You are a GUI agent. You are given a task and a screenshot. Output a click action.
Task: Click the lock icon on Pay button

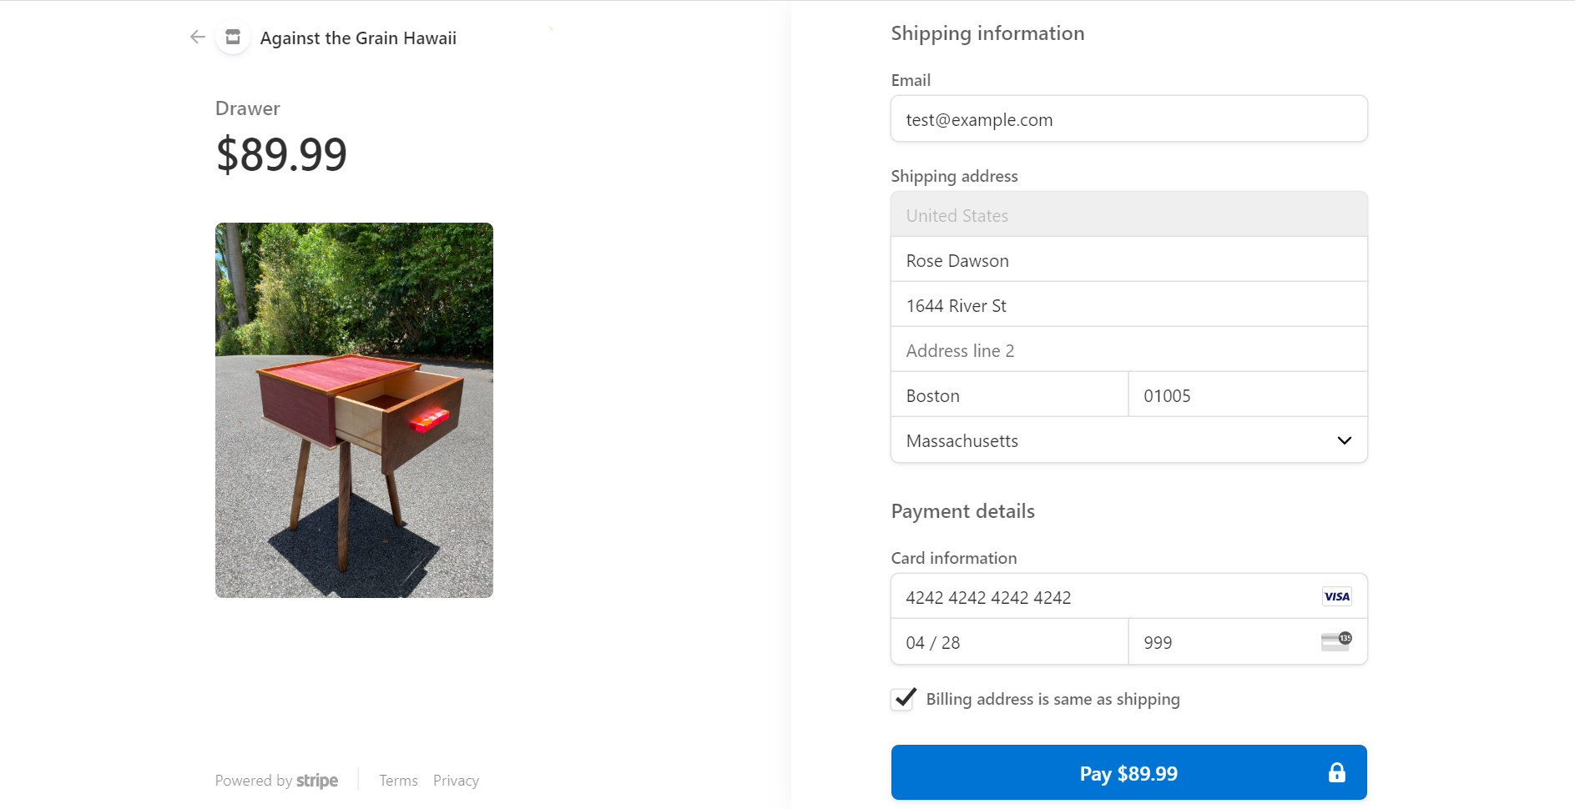point(1336,772)
